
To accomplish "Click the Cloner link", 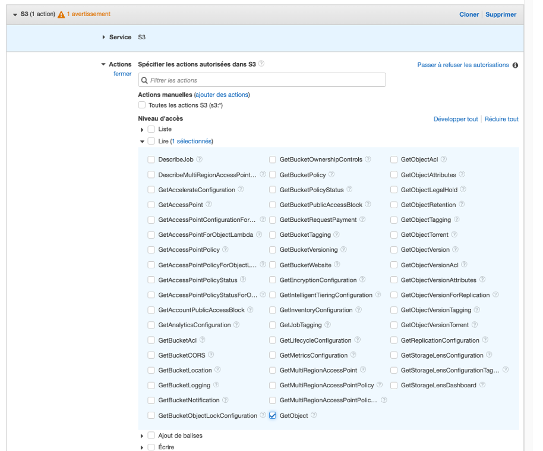I will click(469, 14).
